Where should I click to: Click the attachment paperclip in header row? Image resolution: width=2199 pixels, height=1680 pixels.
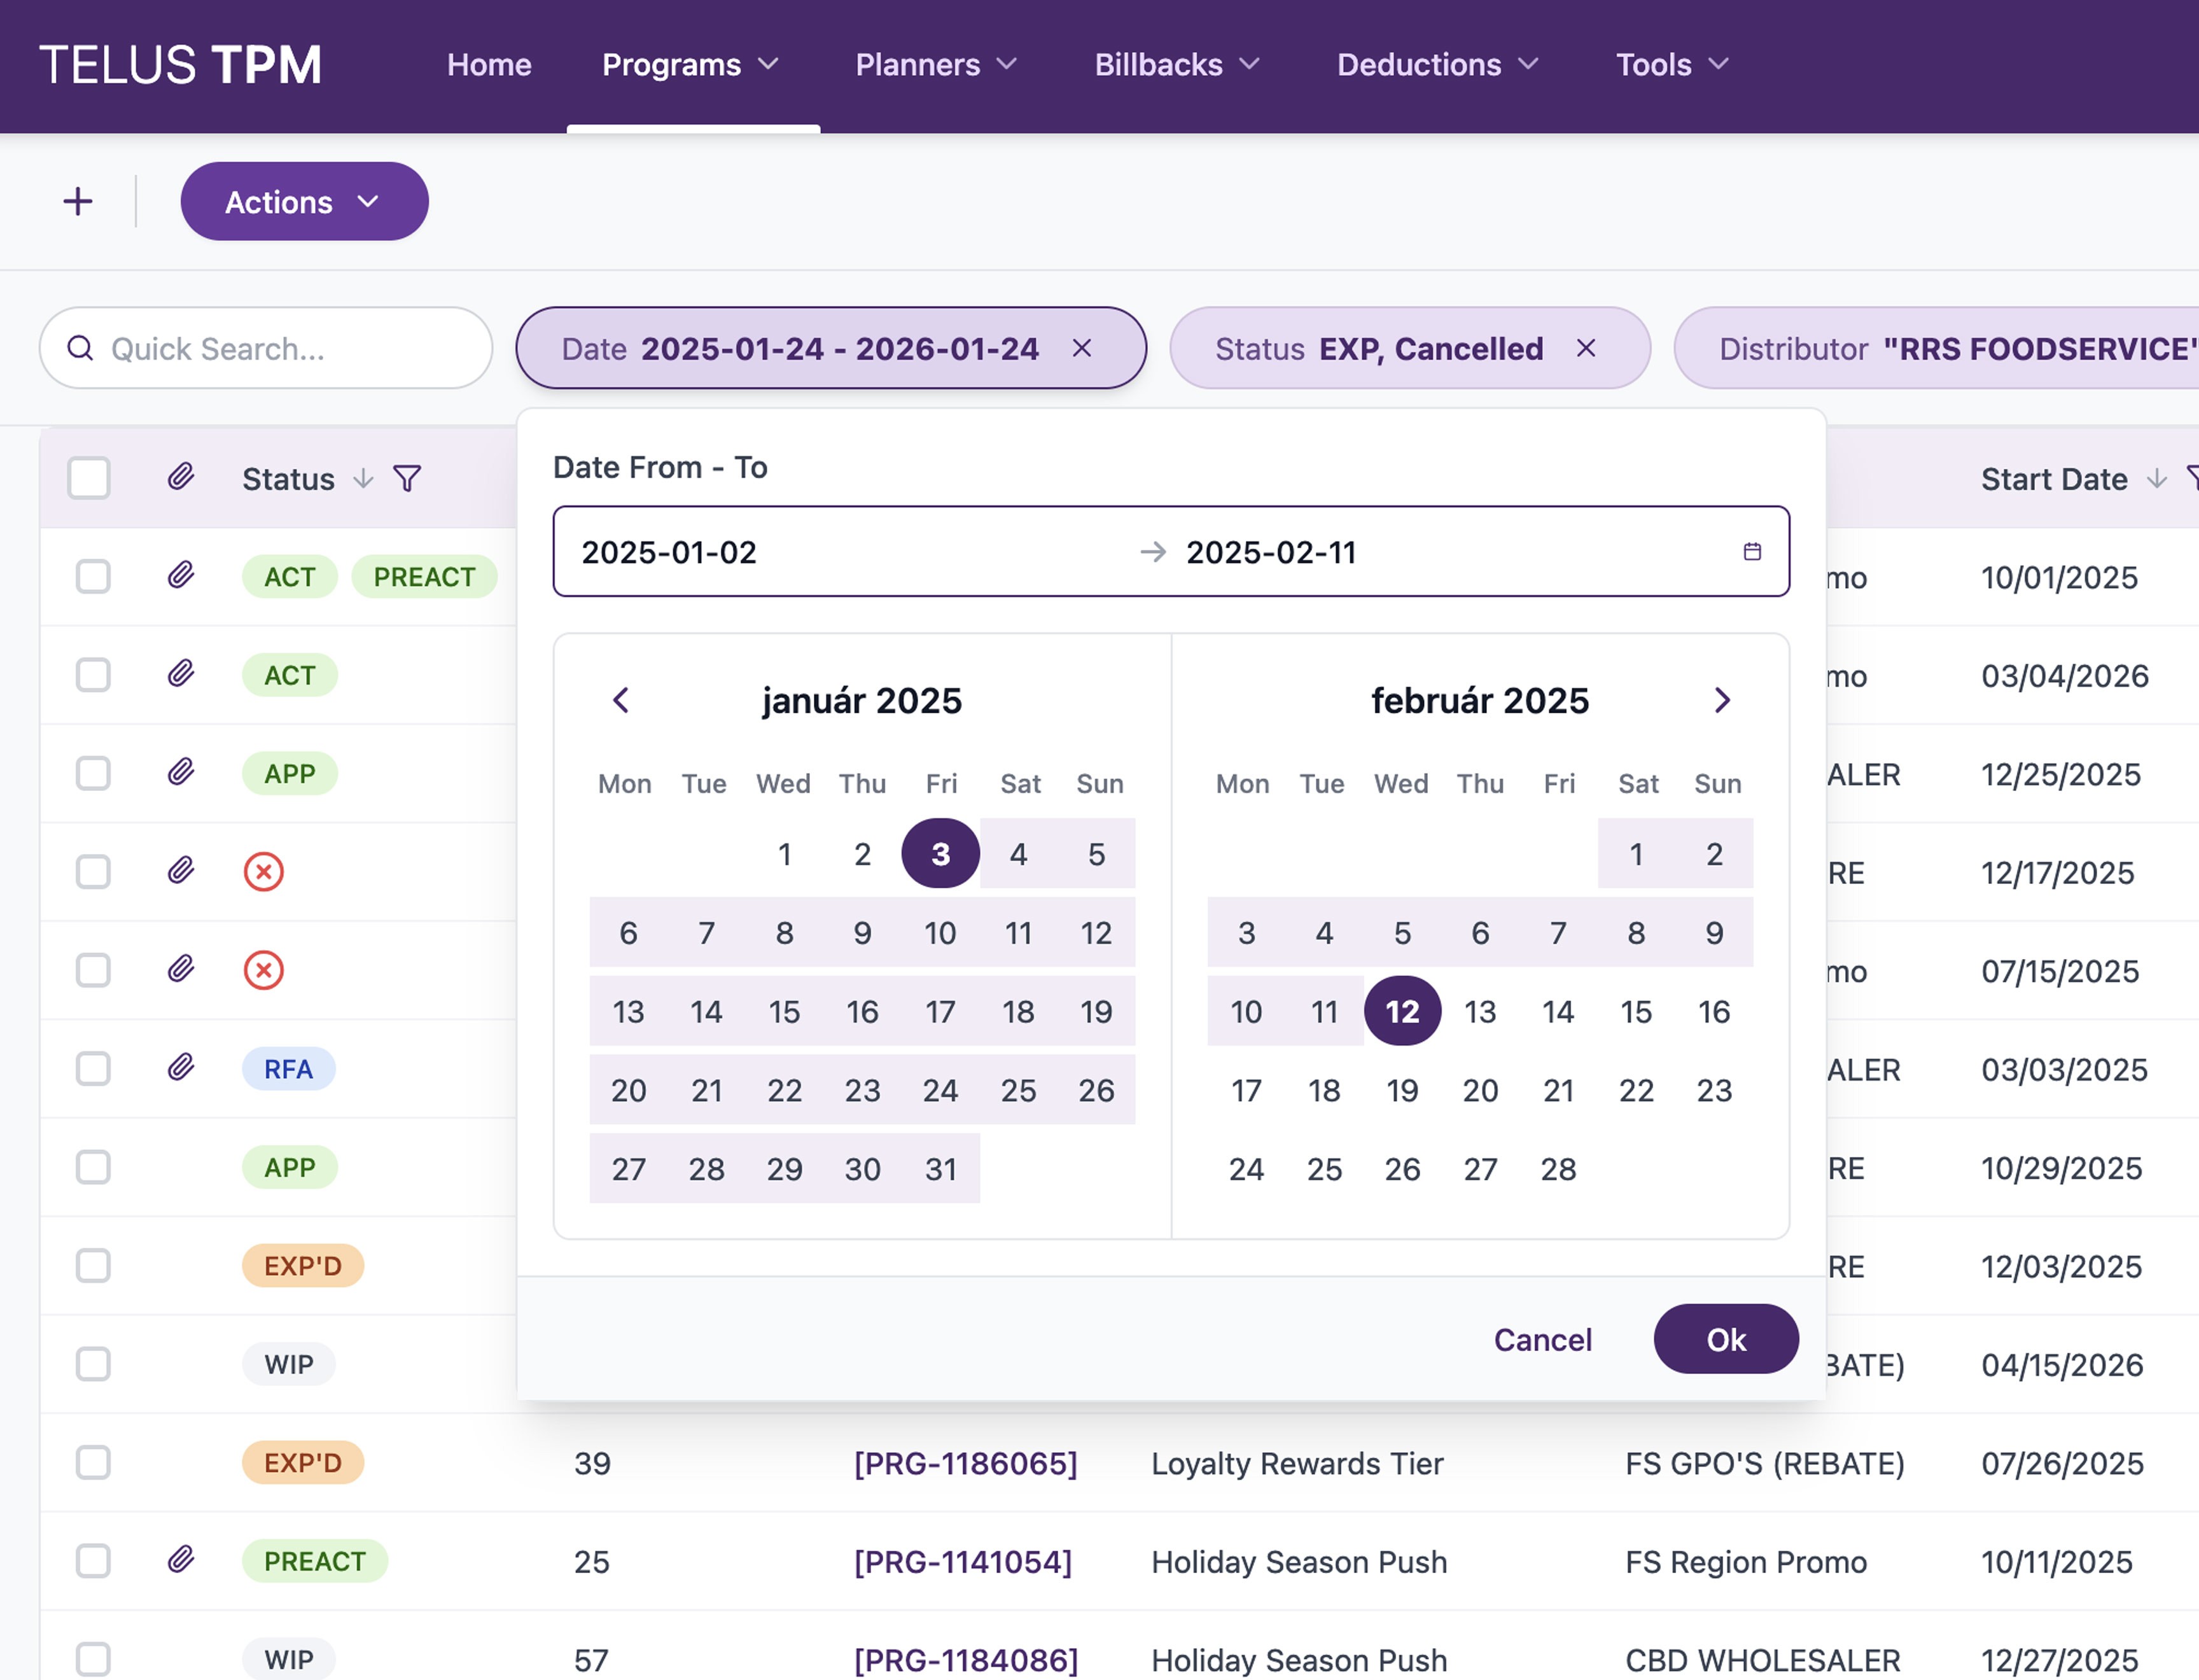coord(181,477)
